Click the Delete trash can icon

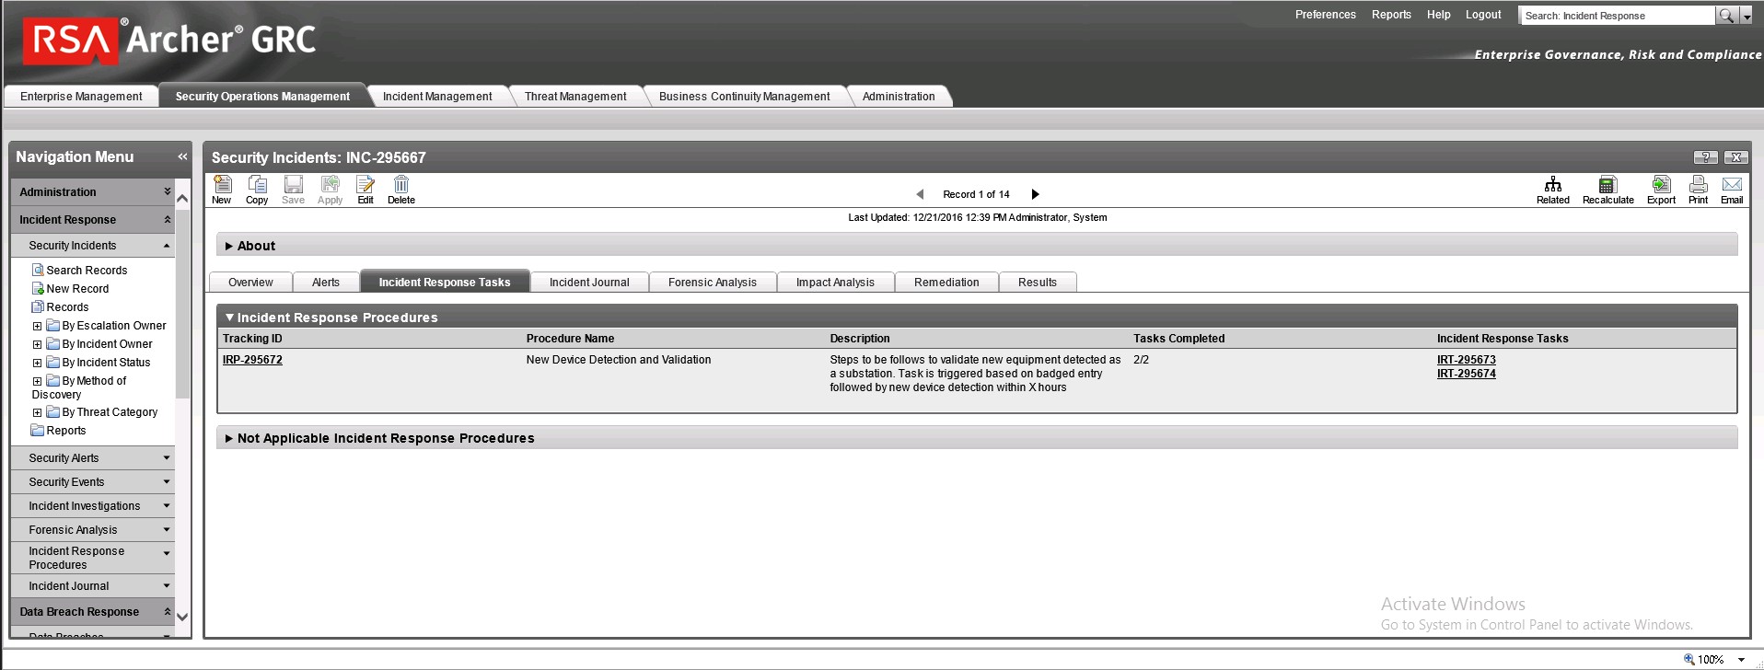[x=401, y=190]
